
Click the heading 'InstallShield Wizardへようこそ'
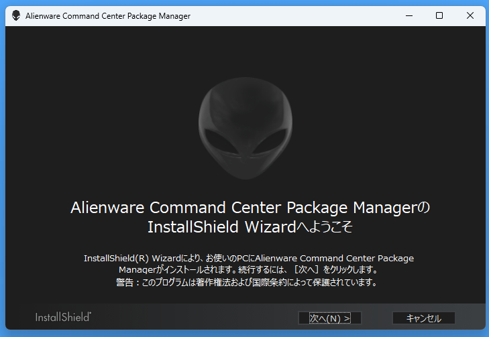pos(250,226)
